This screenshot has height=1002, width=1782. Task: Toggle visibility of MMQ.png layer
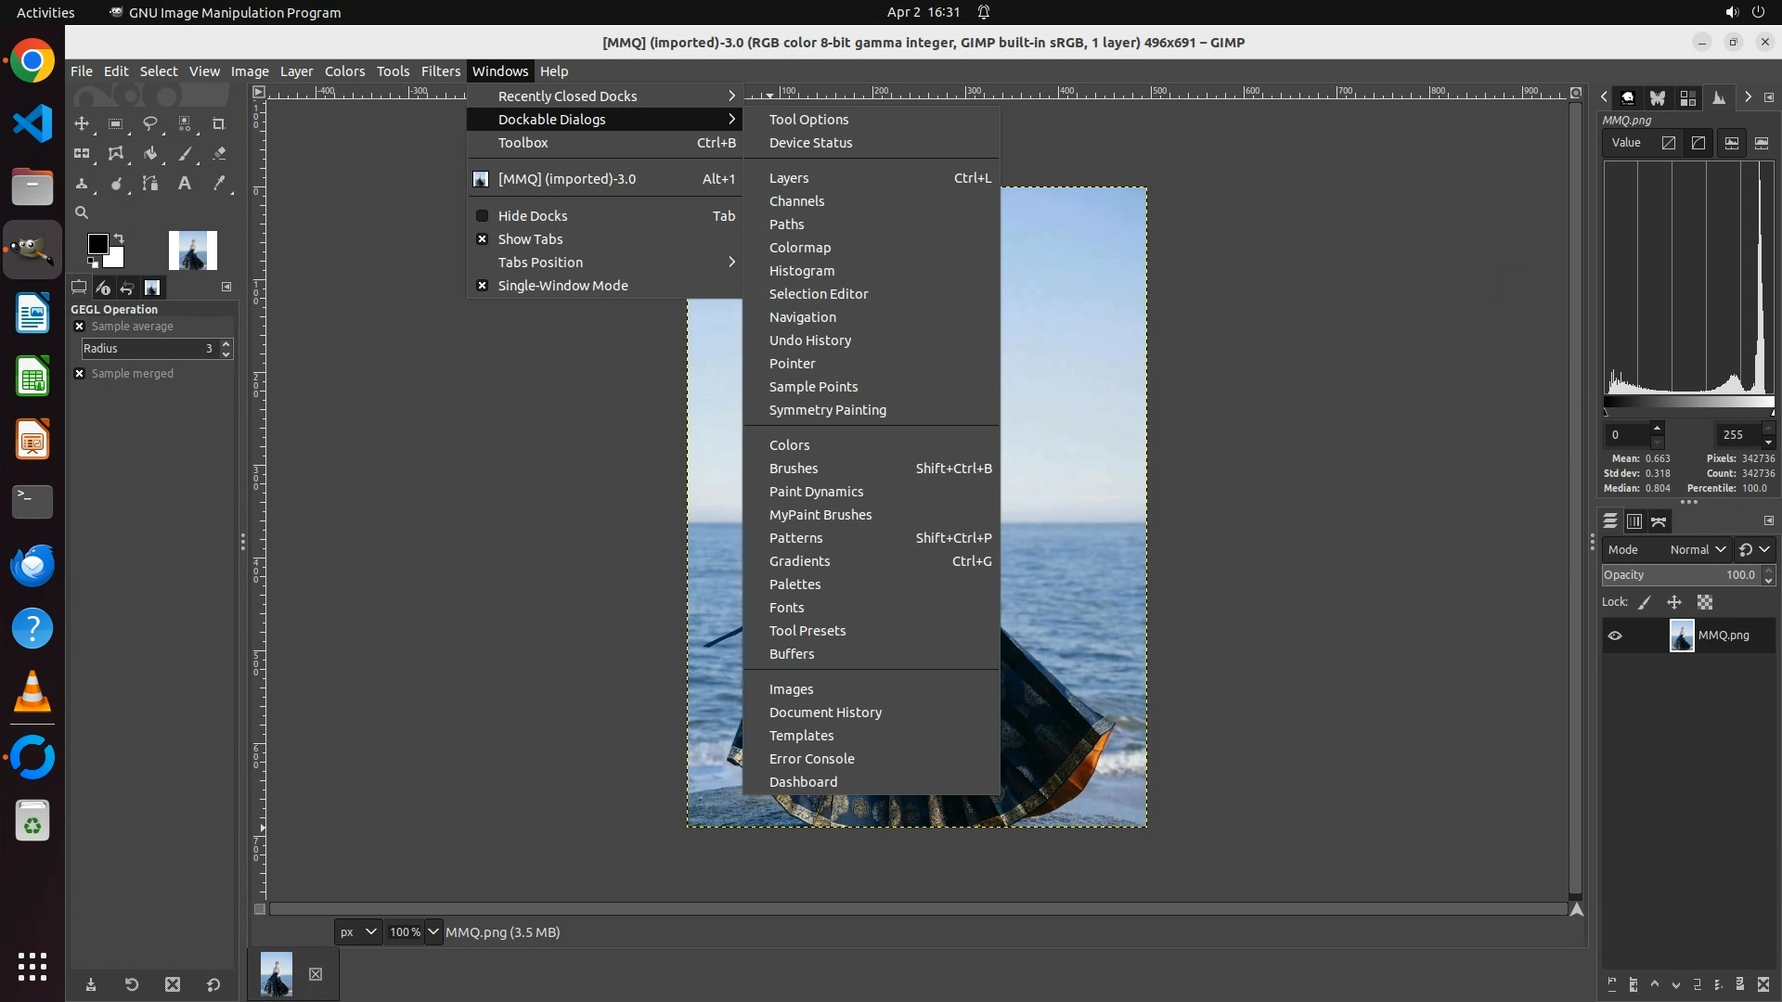click(1615, 636)
